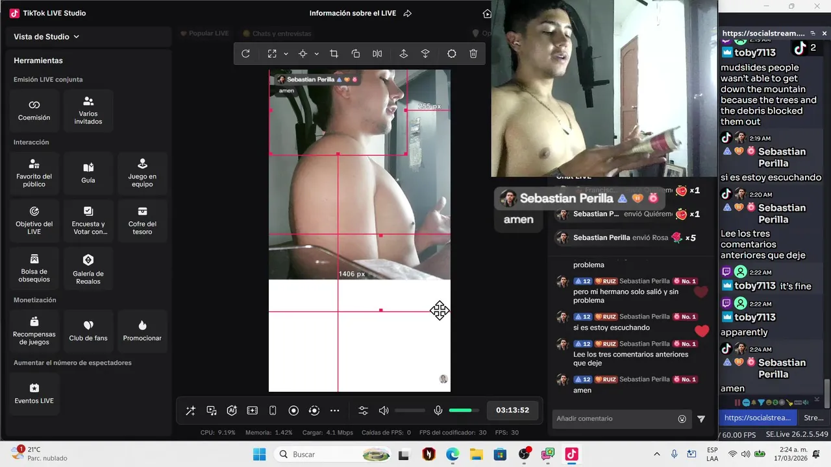Open the AI tools hexagon icon
This screenshot has height=467, width=831.
point(232,411)
